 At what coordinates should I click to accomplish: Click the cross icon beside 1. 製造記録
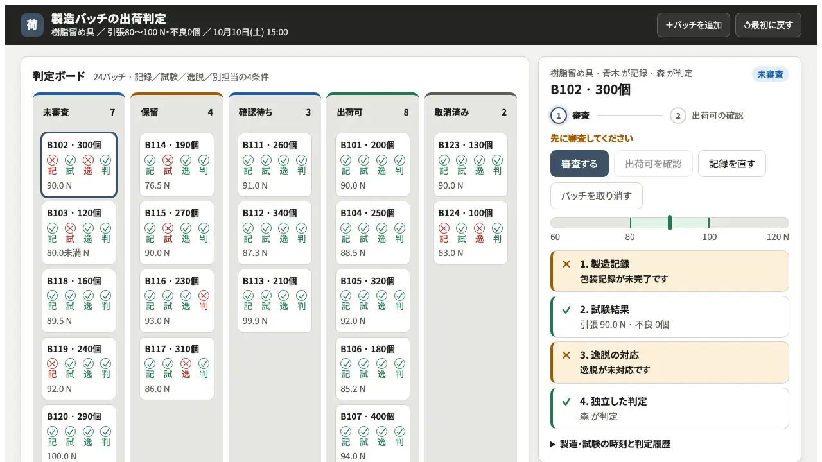[566, 264]
